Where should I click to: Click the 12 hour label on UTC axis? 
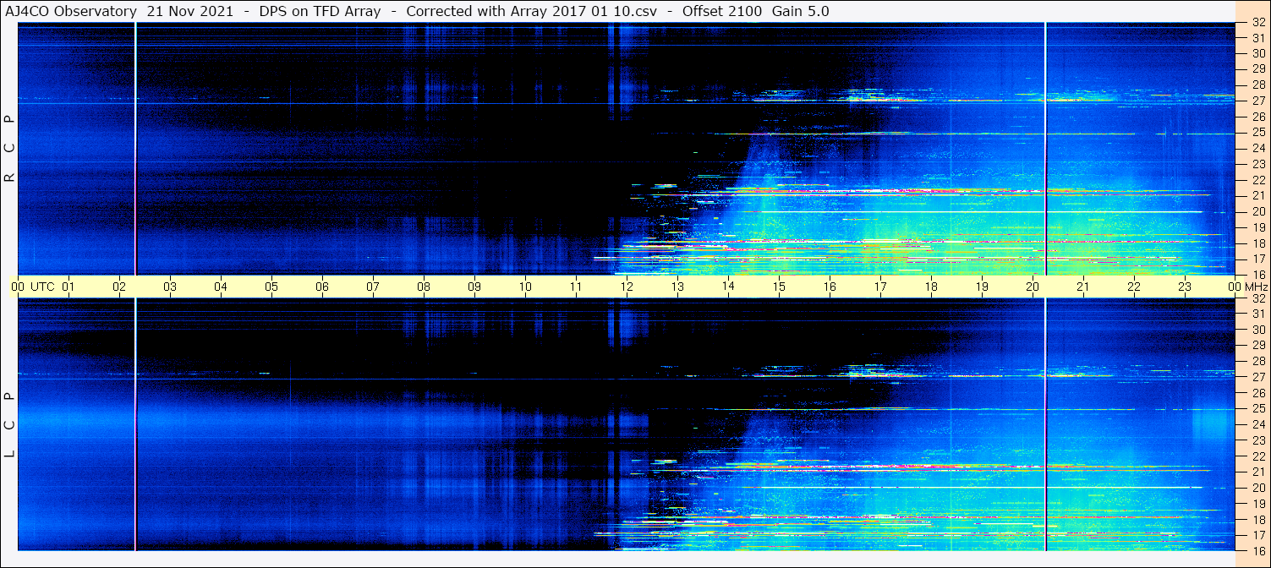pyautogui.click(x=627, y=287)
